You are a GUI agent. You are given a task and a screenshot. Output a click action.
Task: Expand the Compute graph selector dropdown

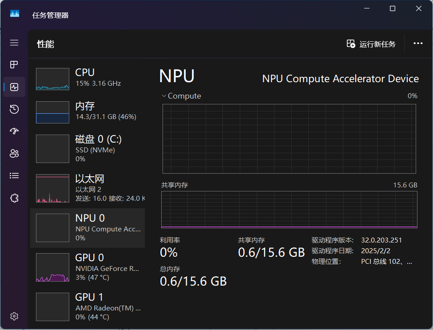pos(182,96)
